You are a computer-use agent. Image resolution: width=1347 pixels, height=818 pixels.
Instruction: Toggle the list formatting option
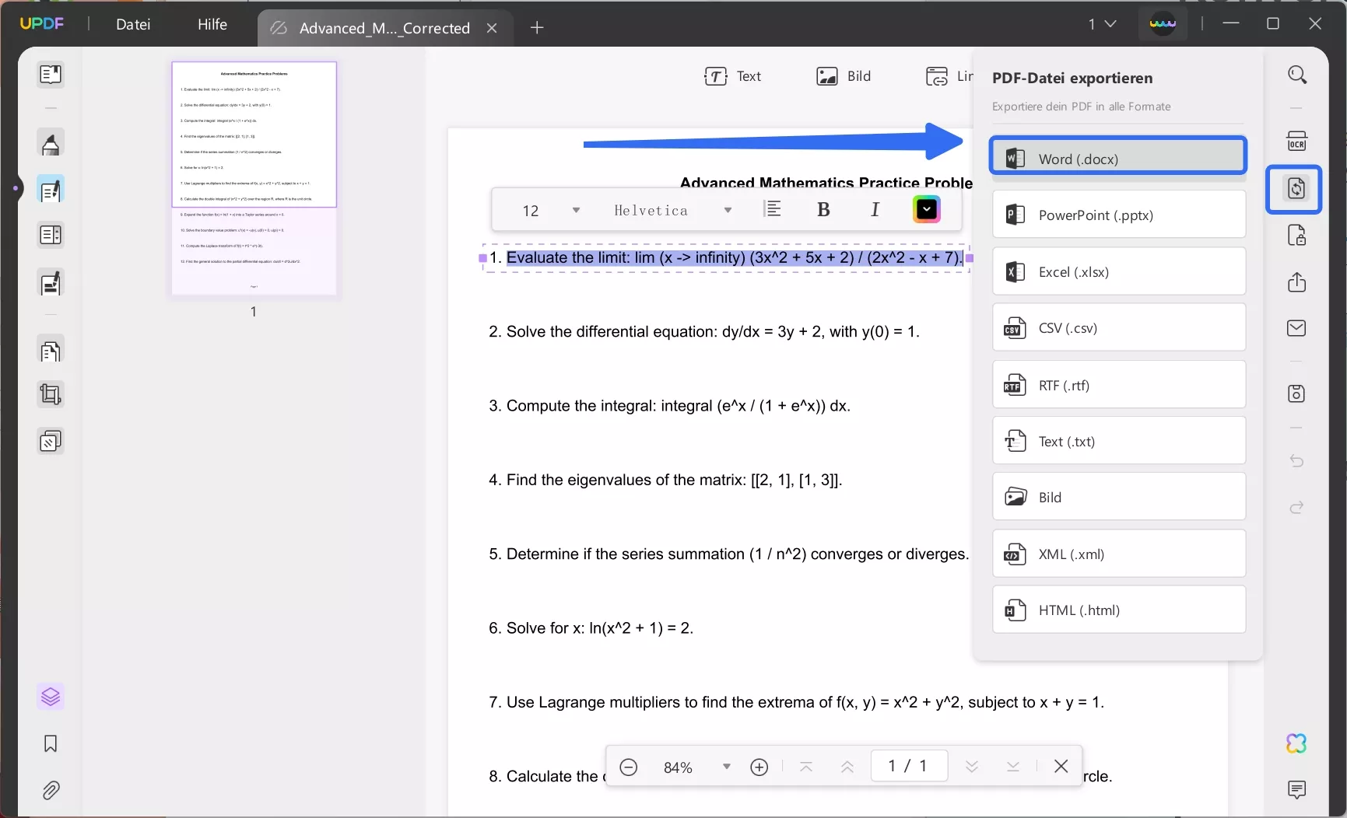[773, 209]
